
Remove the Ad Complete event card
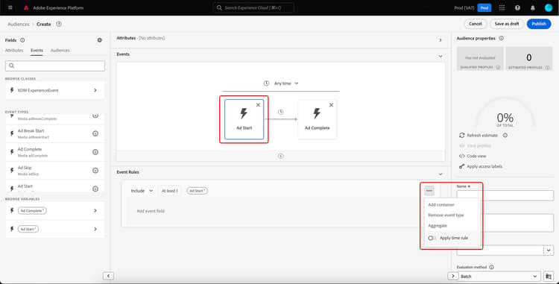[331, 105]
